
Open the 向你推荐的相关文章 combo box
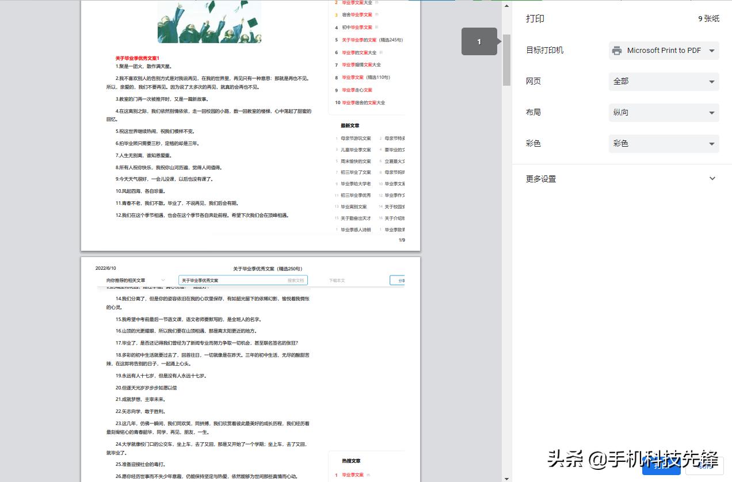138,280
